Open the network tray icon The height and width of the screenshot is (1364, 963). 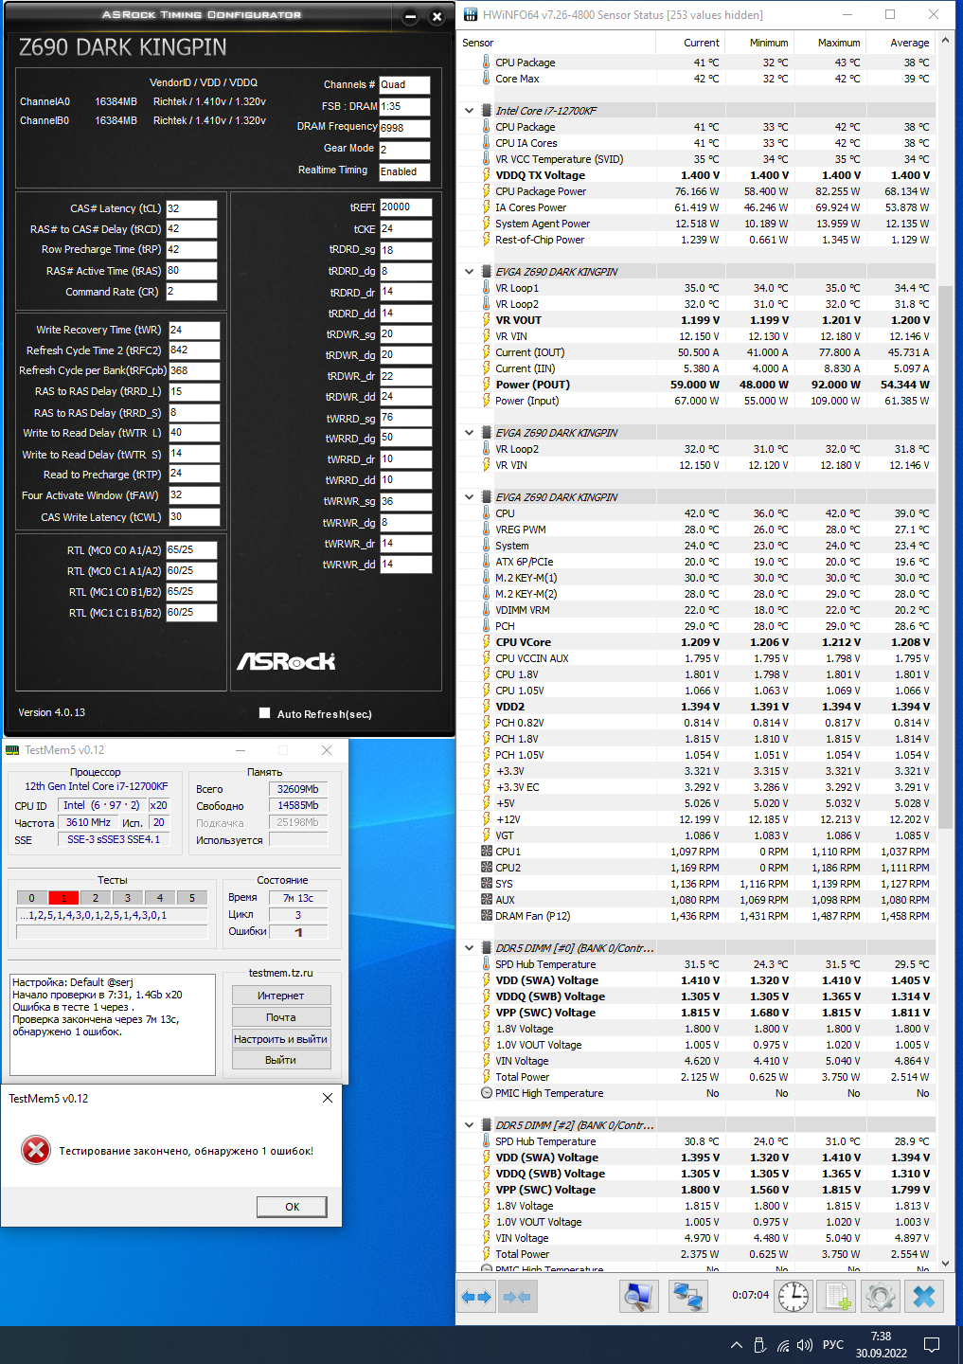pos(783,1345)
